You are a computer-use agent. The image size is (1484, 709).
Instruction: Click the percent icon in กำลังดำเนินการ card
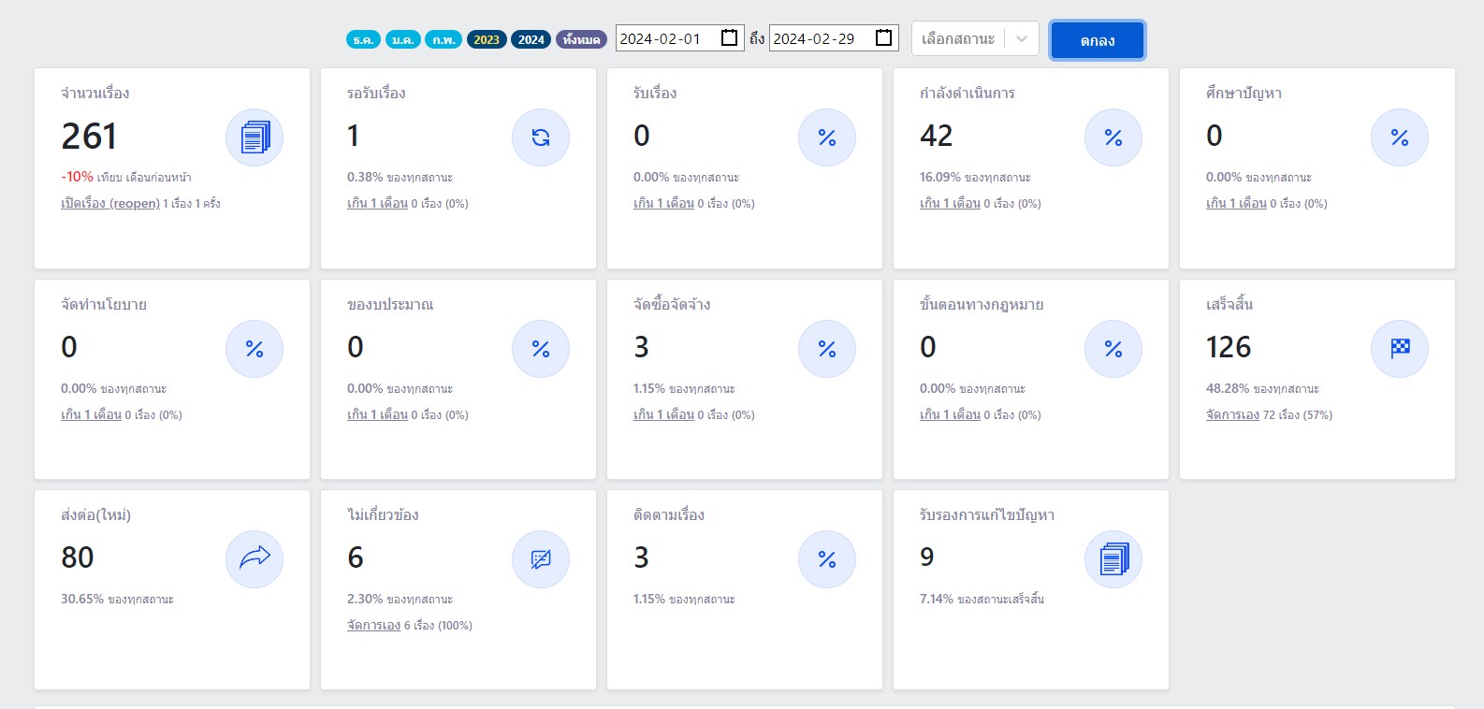[x=1113, y=137]
